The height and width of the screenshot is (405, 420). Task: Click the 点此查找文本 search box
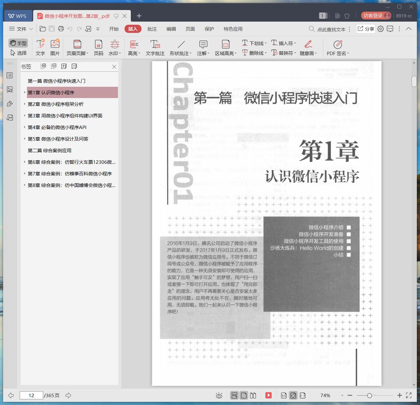click(327, 29)
